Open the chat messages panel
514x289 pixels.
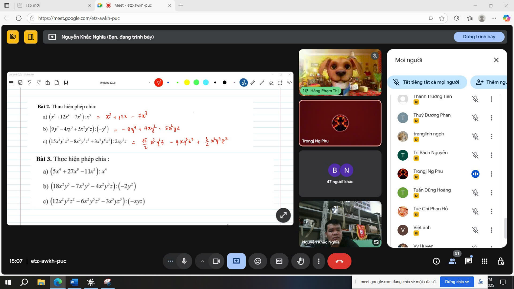tap(468, 261)
